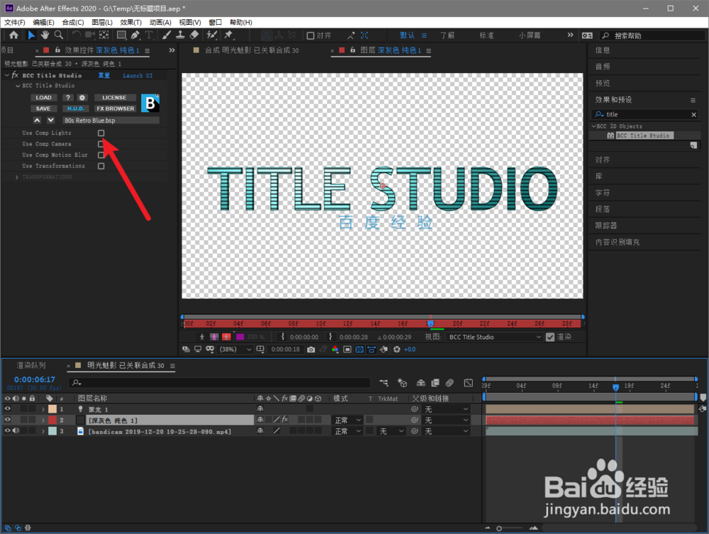Screen dimensions: 709x534
Task: Click the Home icon in the toolbar
Action: [x=13, y=35]
